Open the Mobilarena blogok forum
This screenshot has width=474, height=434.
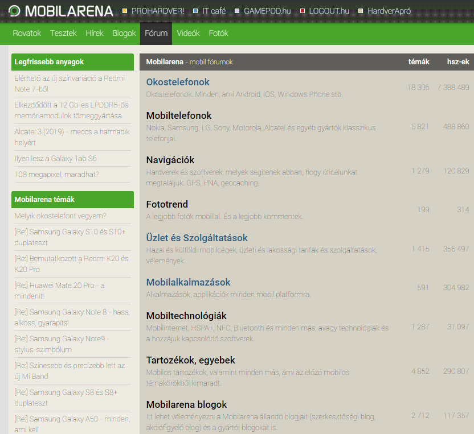(186, 404)
